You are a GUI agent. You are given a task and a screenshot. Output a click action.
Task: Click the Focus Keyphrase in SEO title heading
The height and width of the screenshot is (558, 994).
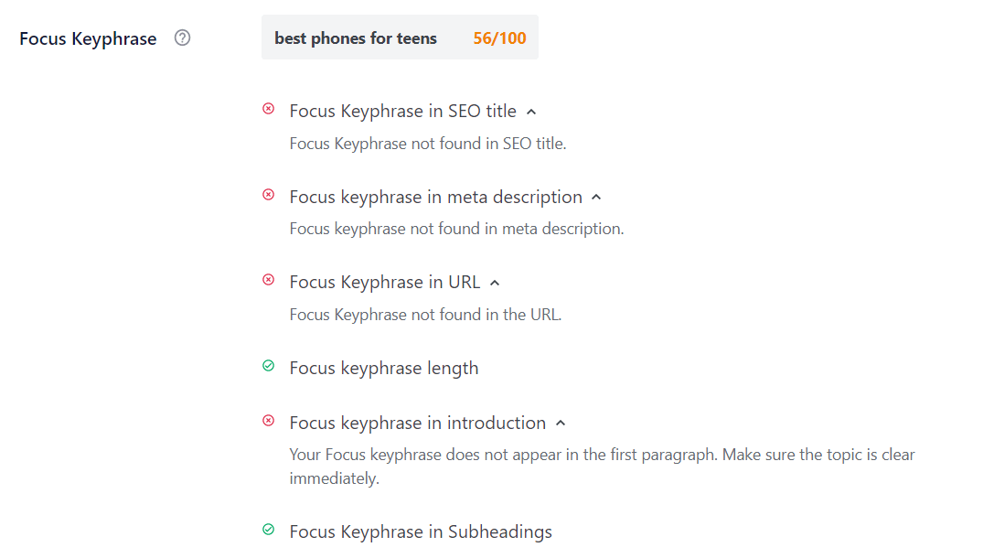[x=402, y=110]
